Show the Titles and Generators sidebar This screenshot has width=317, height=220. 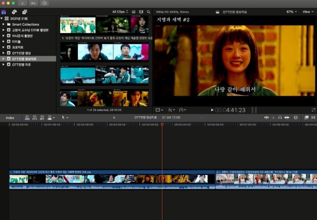tap(25, 12)
